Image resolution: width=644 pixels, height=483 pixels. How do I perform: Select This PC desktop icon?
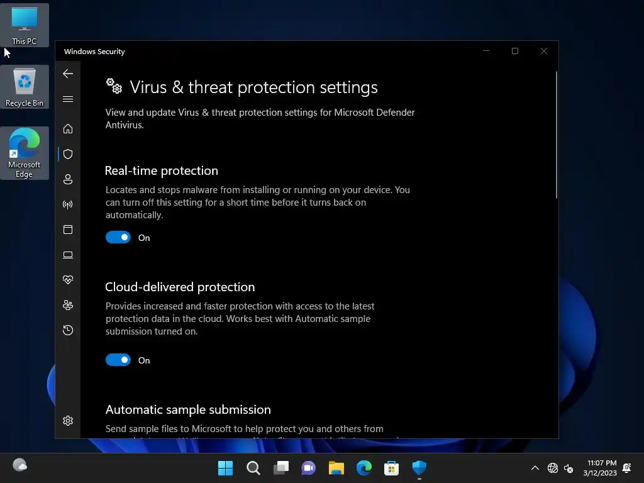pyautogui.click(x=25, y=25)
